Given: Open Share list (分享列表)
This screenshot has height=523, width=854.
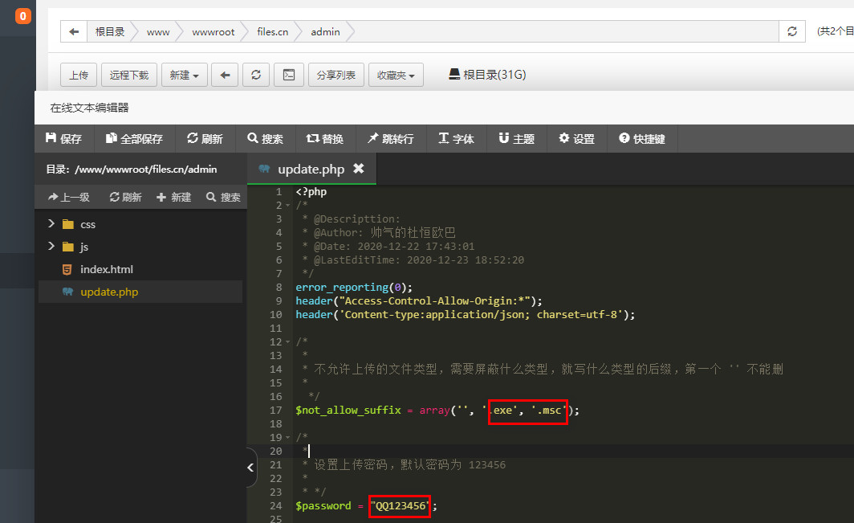Looking at the screenshot, I should 336,75.
